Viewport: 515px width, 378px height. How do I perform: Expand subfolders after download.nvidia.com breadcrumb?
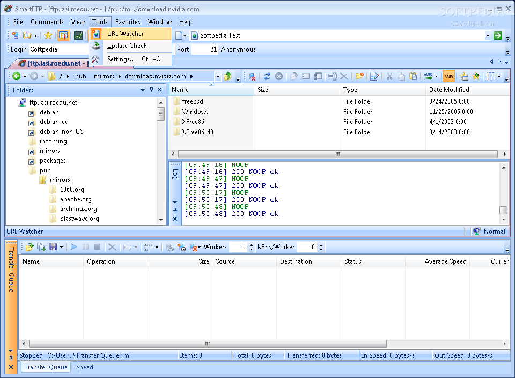tap(191, 76)
